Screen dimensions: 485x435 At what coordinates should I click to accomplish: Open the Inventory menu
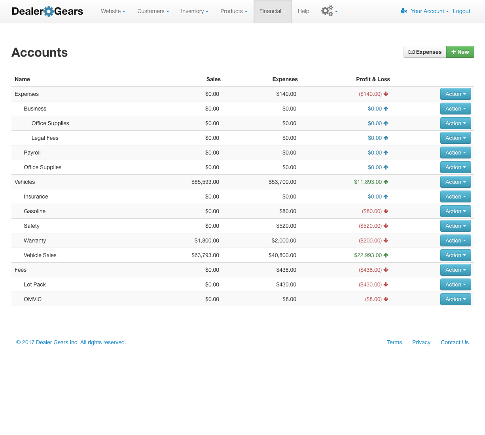pos(194,11)
